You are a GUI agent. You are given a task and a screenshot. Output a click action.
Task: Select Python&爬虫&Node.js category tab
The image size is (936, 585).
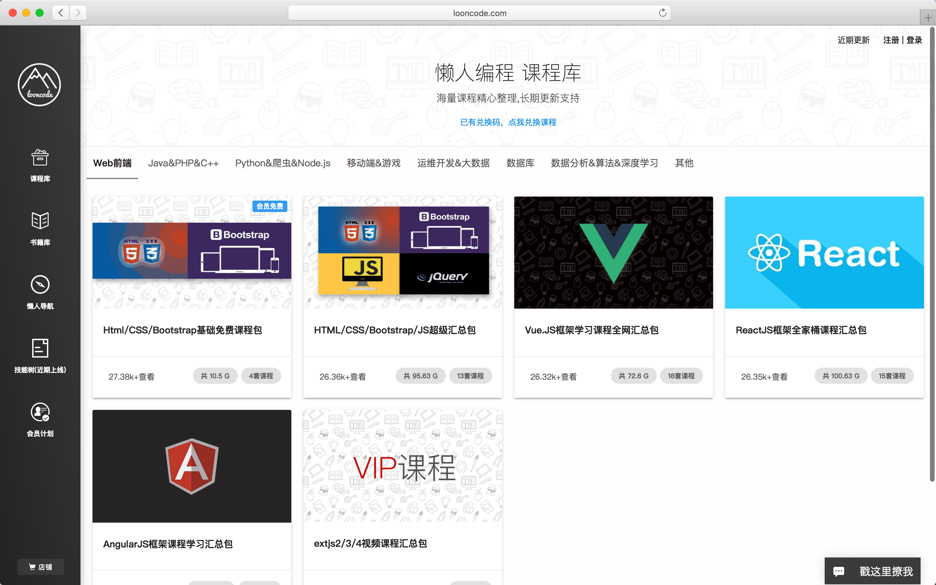pyautogui.click(x=283, y=163)
